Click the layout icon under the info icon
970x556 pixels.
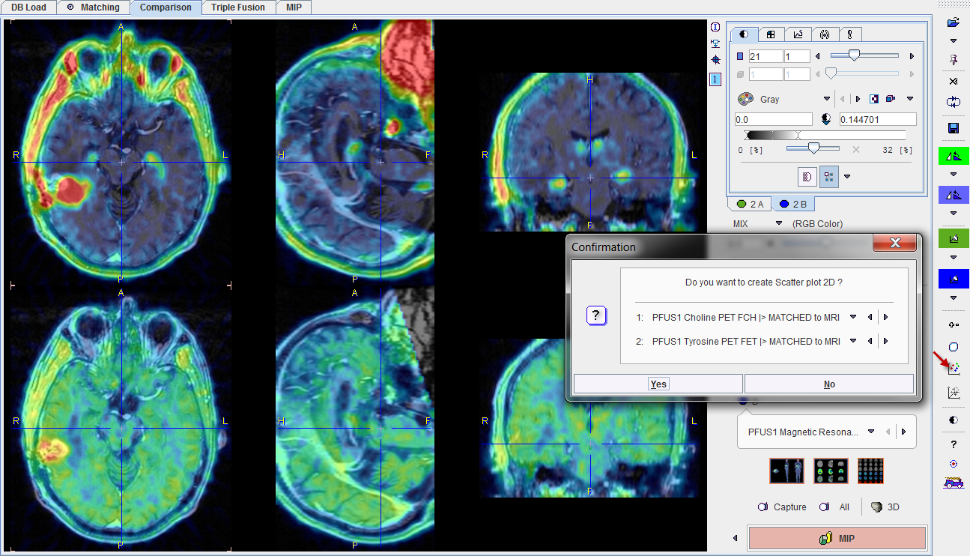pyautogui.click(x=715, y=43)
